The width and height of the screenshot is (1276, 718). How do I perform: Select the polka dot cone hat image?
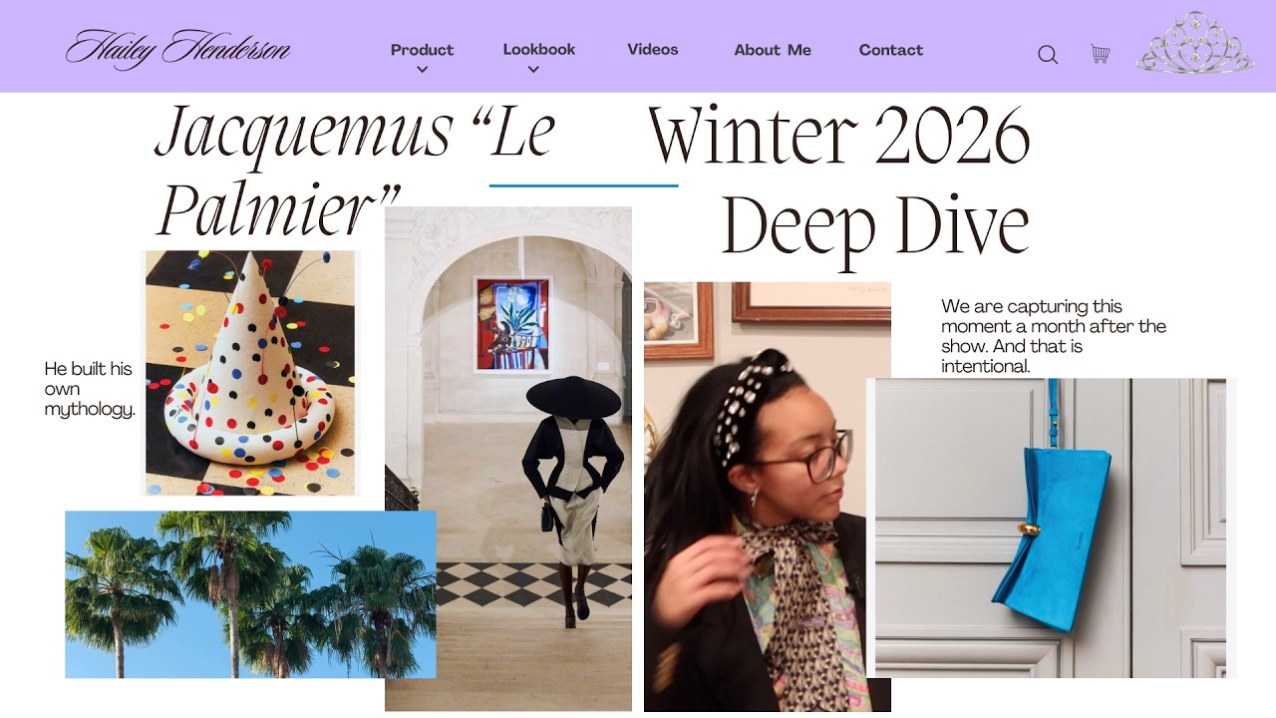click(x=250, y=373)
